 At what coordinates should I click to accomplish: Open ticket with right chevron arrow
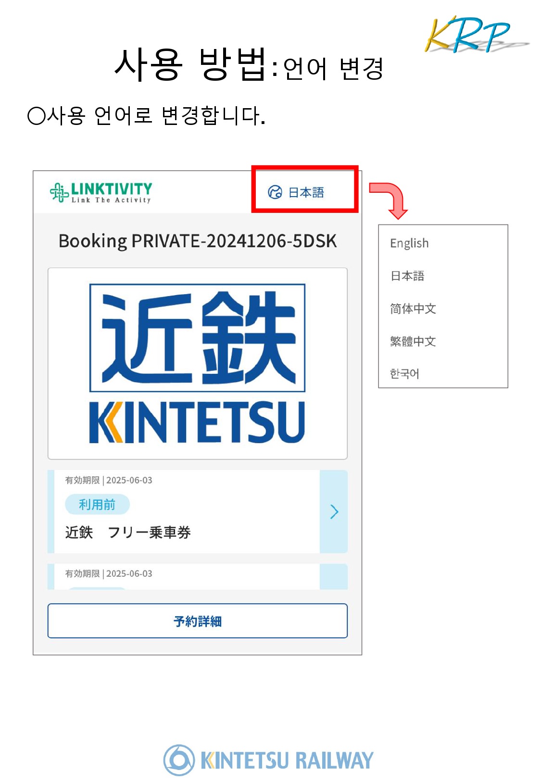click(x=334, y=512)
